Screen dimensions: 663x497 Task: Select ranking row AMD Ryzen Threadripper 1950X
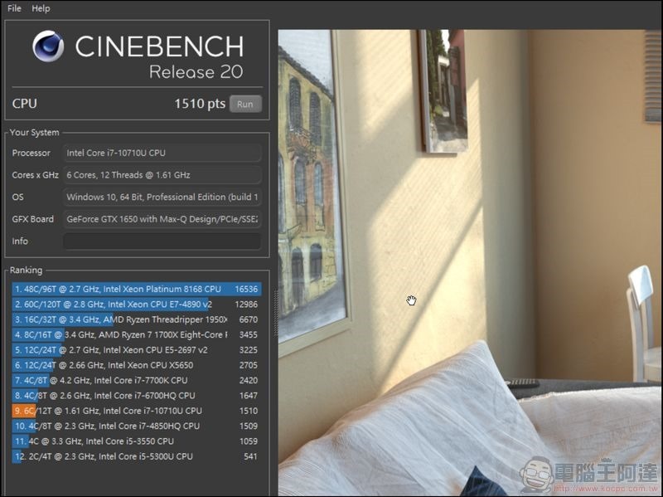(137, 319)
